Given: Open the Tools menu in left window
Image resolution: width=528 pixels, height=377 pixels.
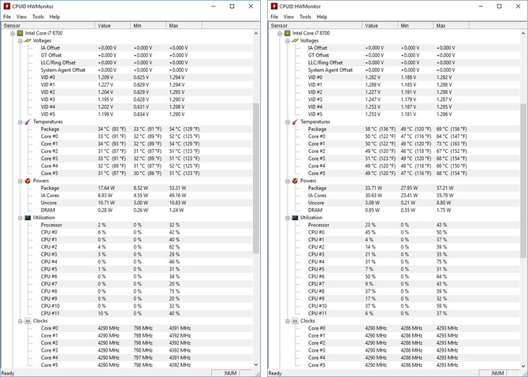Looking at the screenshot, I should pyautogui.click(x=38, y=17).
